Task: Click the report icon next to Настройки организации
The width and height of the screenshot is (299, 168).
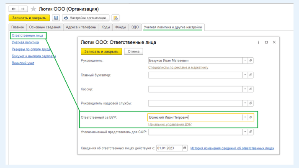Action: [x=116, y=18]
